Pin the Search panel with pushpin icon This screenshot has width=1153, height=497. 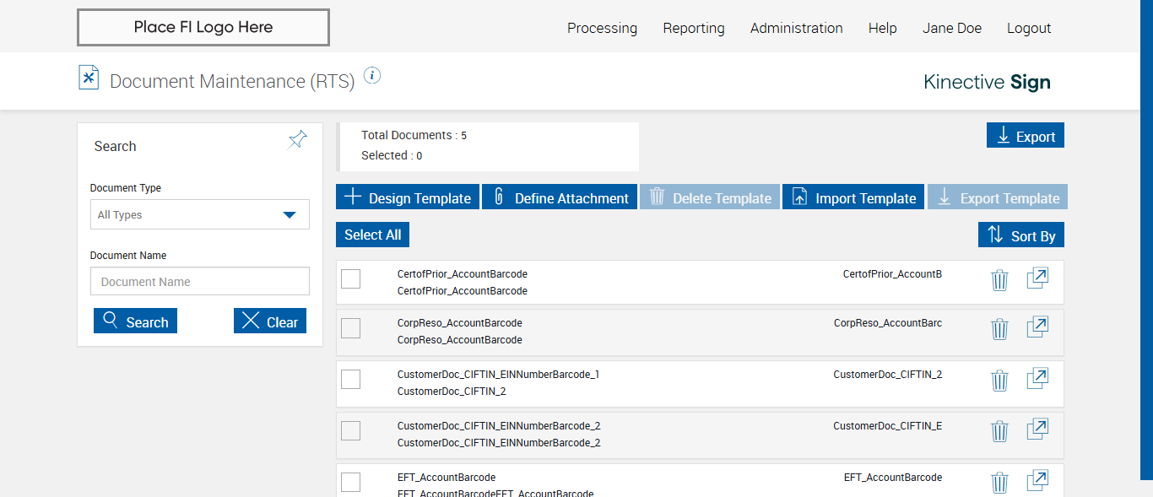[x=298, y=139]
